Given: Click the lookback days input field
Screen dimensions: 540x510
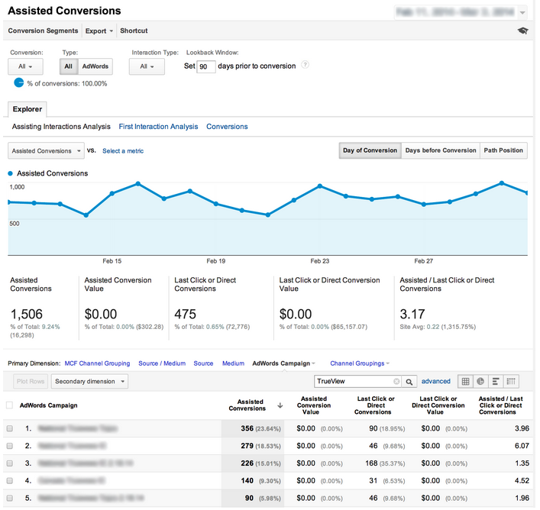Looking at the screenshot, I should [x=206, y=66].
